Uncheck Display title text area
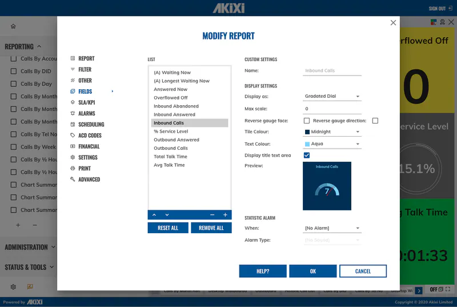 (x=307, y=156)
